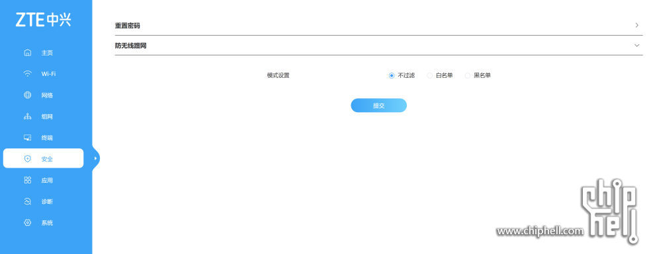Click the shield icon beside 安全
The width and height of the screenshot is (647, 254).
[x=28, y=159]
